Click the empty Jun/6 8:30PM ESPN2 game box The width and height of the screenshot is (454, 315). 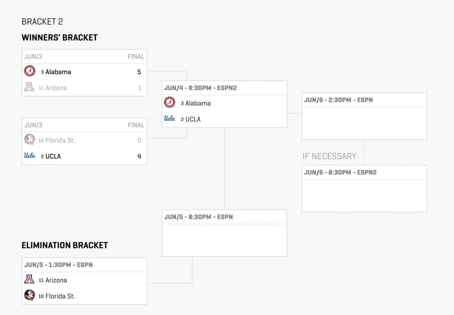[x=364, y=195]
